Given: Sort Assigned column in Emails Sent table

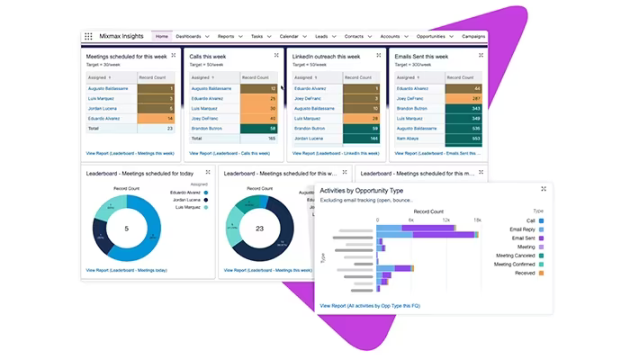Looking at the screenshot, I should pos(408,77).
